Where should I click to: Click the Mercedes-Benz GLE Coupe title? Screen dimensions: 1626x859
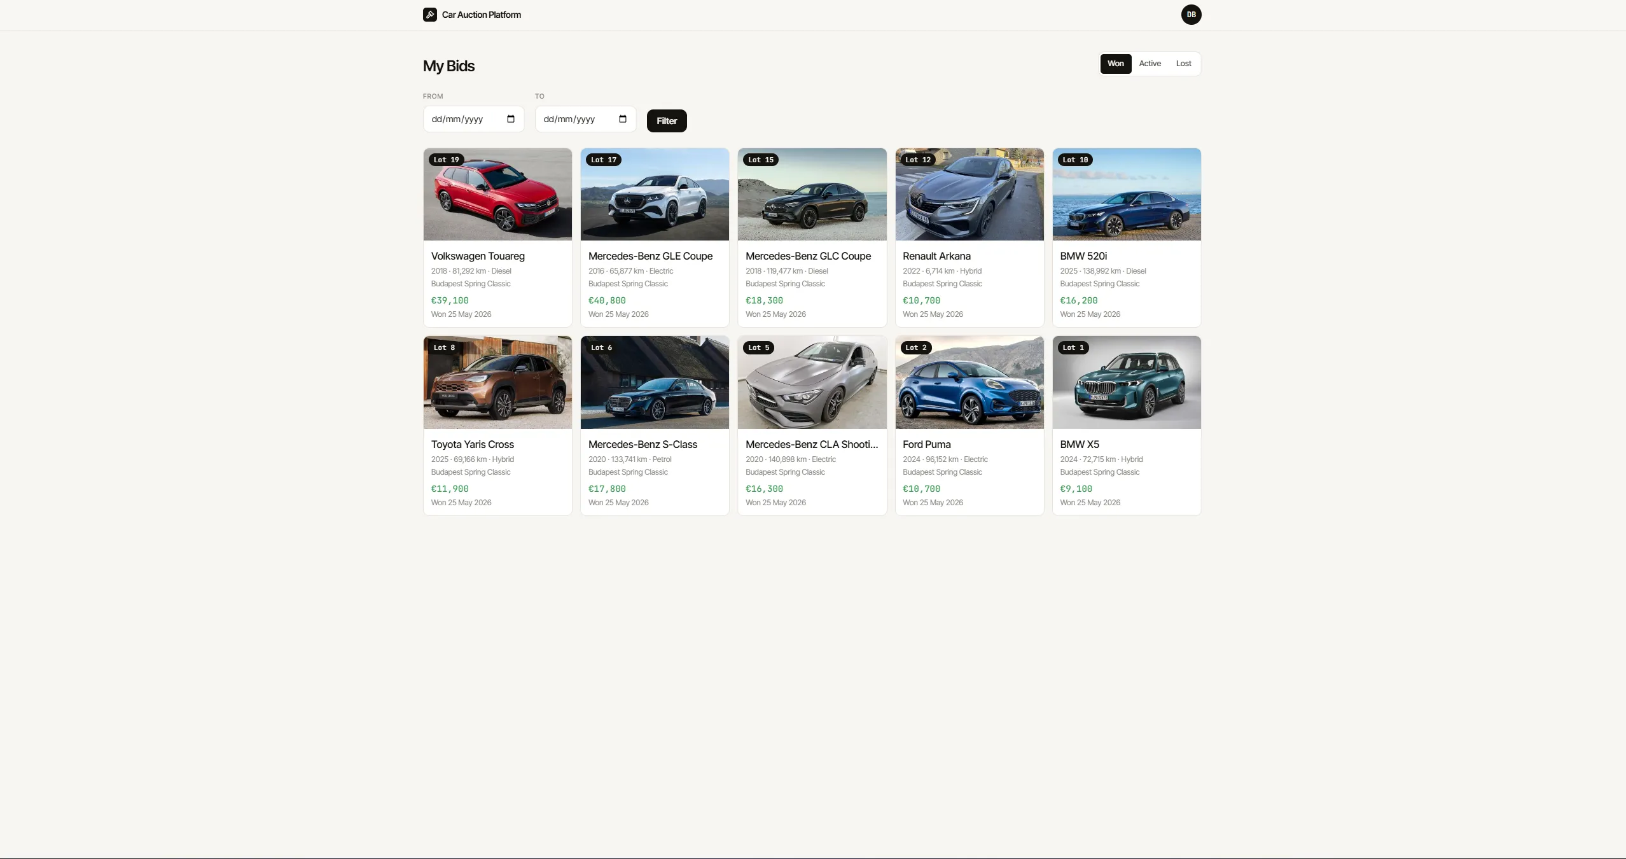tap(650, 256)
